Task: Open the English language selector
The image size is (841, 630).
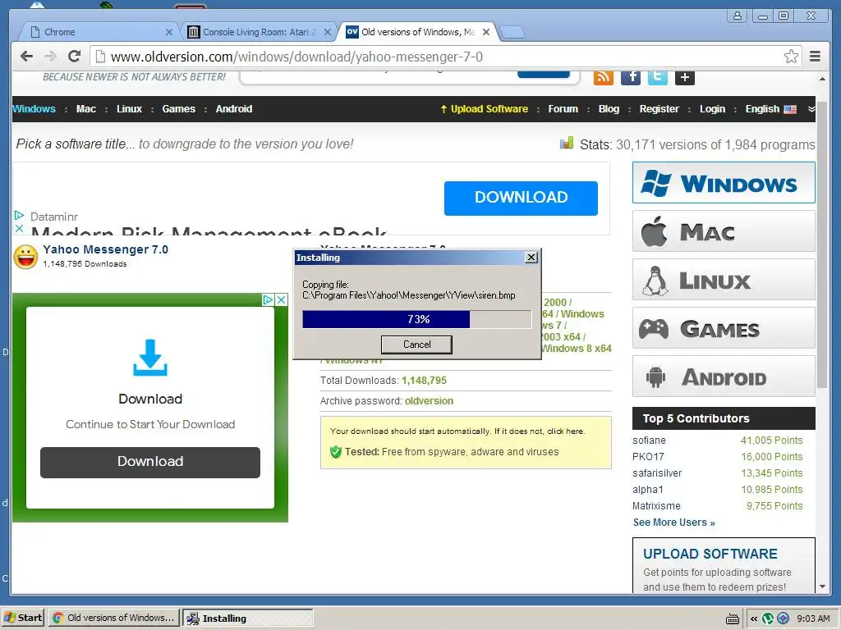Action: 770,109
